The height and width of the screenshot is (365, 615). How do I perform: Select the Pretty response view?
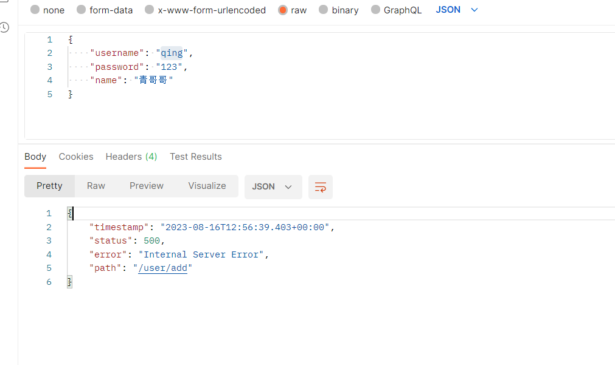tap(49, 186)
